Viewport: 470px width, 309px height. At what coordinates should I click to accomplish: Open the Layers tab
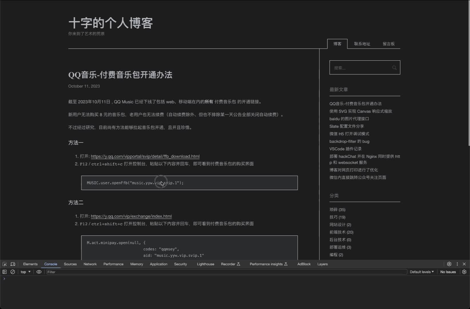322,264
